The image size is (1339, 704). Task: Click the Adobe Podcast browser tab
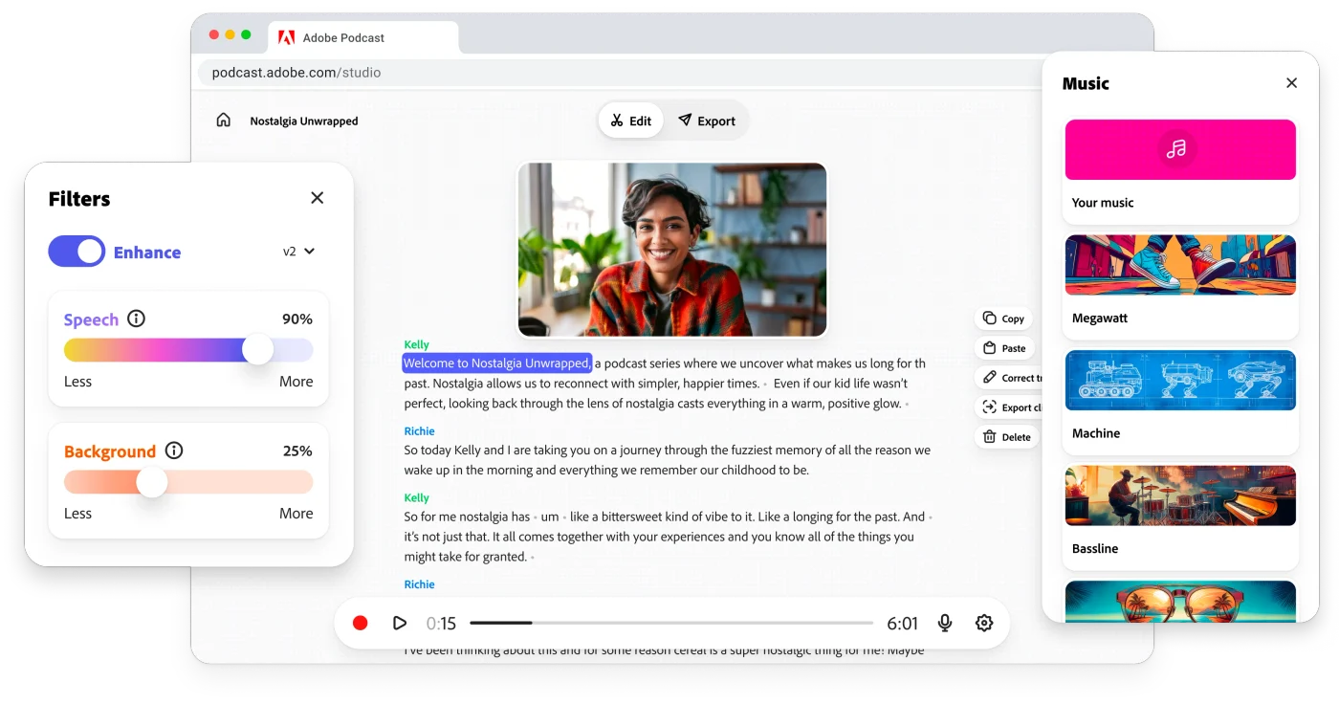click(363, 38)
